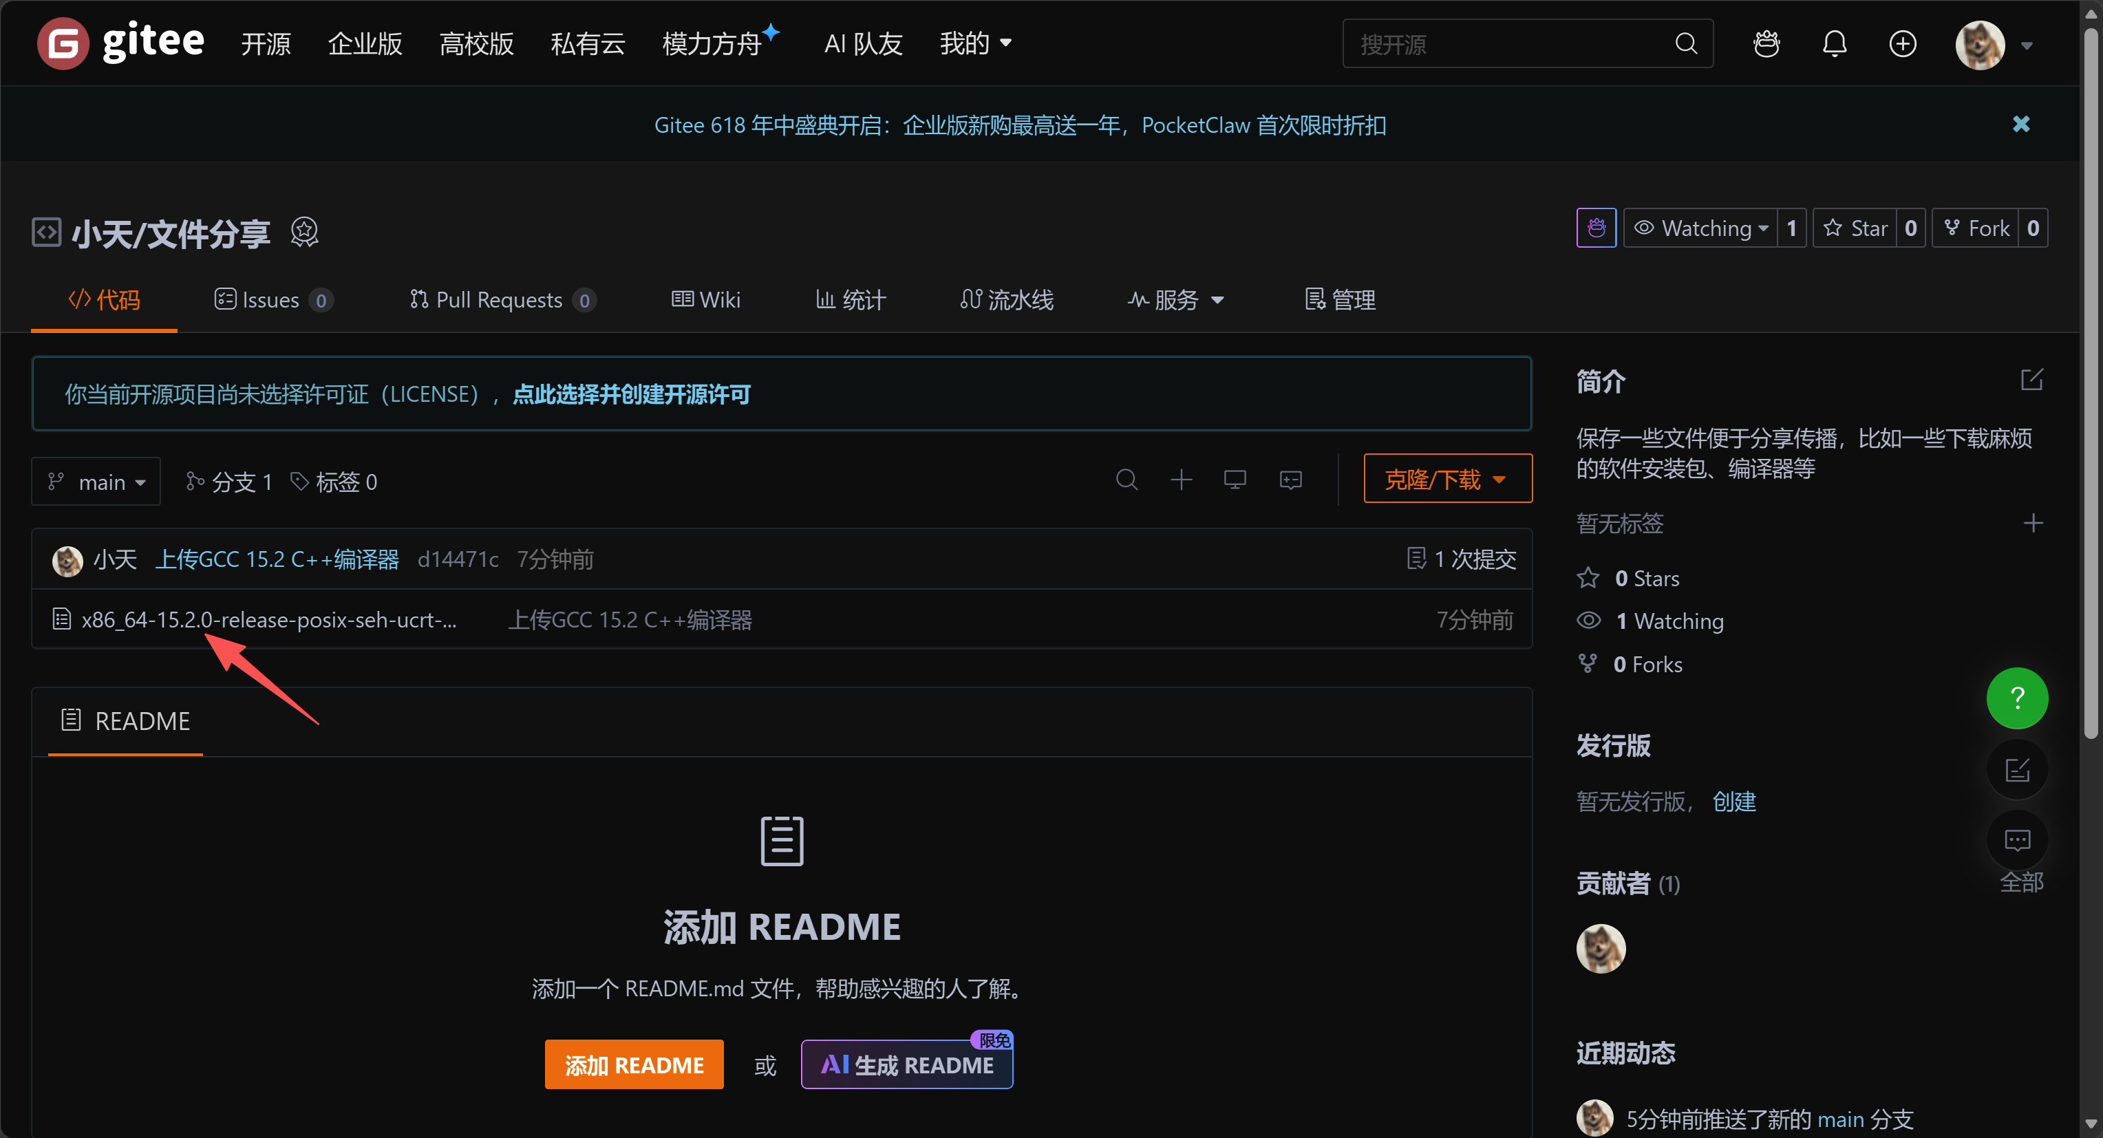Open the fork count 0

2033,228
